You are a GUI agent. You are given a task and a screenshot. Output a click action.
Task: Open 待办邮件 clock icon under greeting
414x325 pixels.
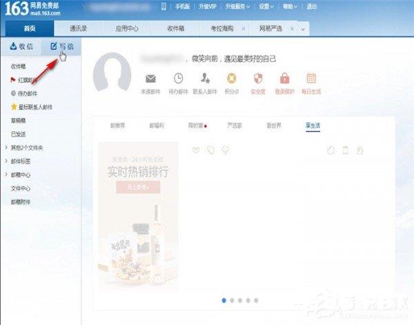(x=178, y=78)
